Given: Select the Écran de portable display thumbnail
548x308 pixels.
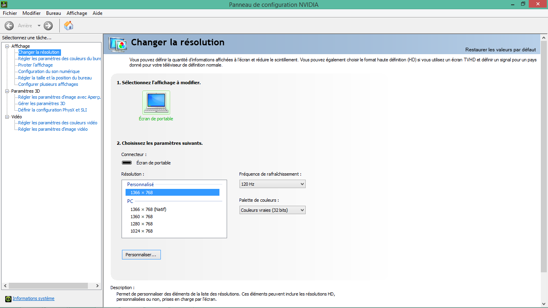Looking at the screenshot, I should point(156,103).
